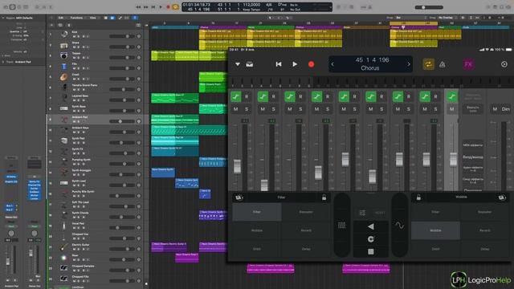Toggle the purple FX button
The width and height of the screenshot is (514, 289).
468,64
